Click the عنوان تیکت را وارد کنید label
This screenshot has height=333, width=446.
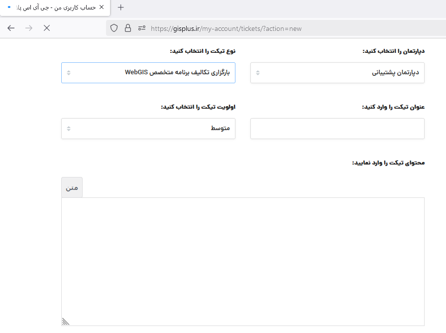(393, 107)
